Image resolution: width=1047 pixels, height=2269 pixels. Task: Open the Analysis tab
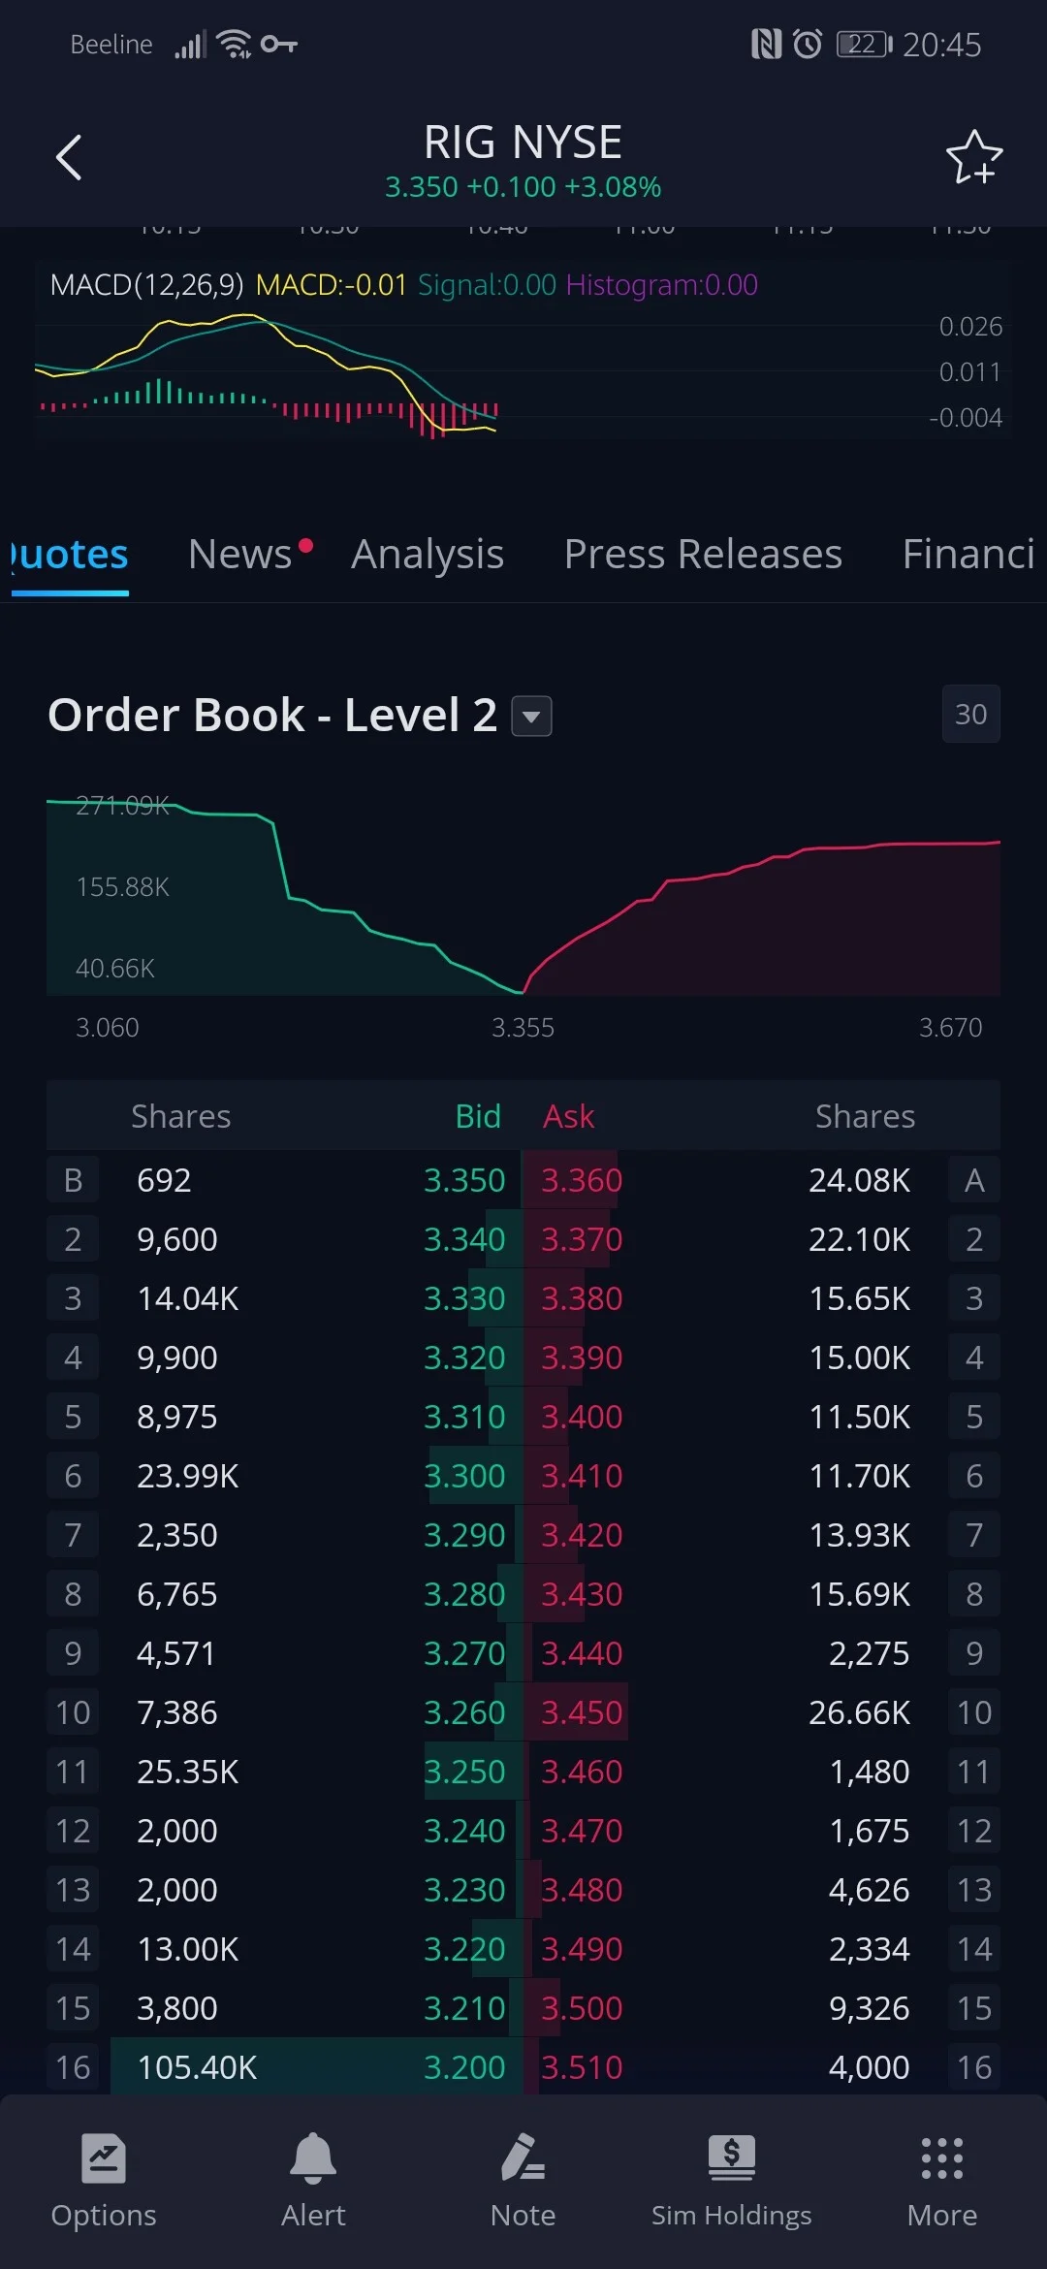tap(428, 555)
